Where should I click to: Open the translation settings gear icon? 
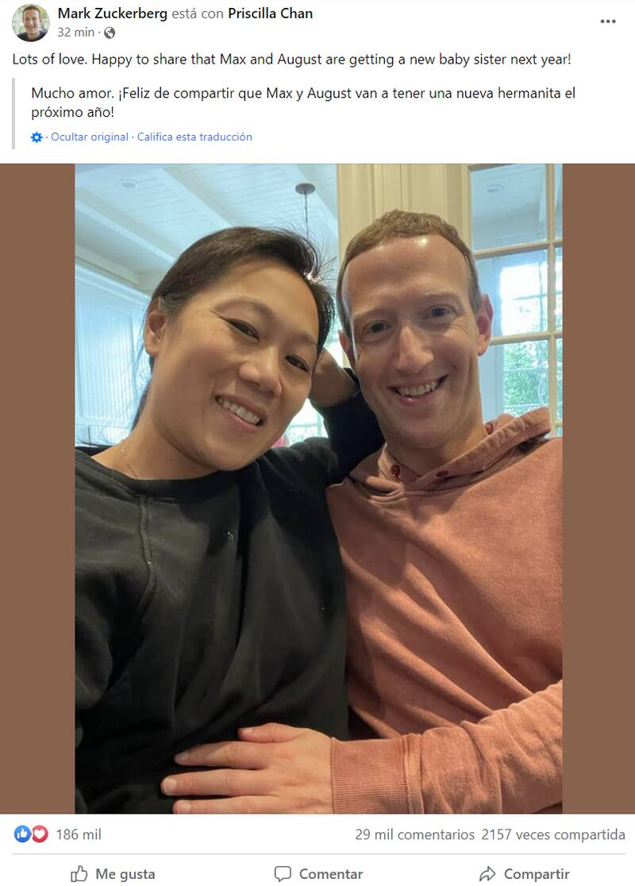point(37,137)
